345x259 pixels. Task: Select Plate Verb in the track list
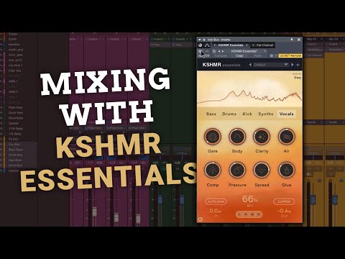tap(16, 107)
